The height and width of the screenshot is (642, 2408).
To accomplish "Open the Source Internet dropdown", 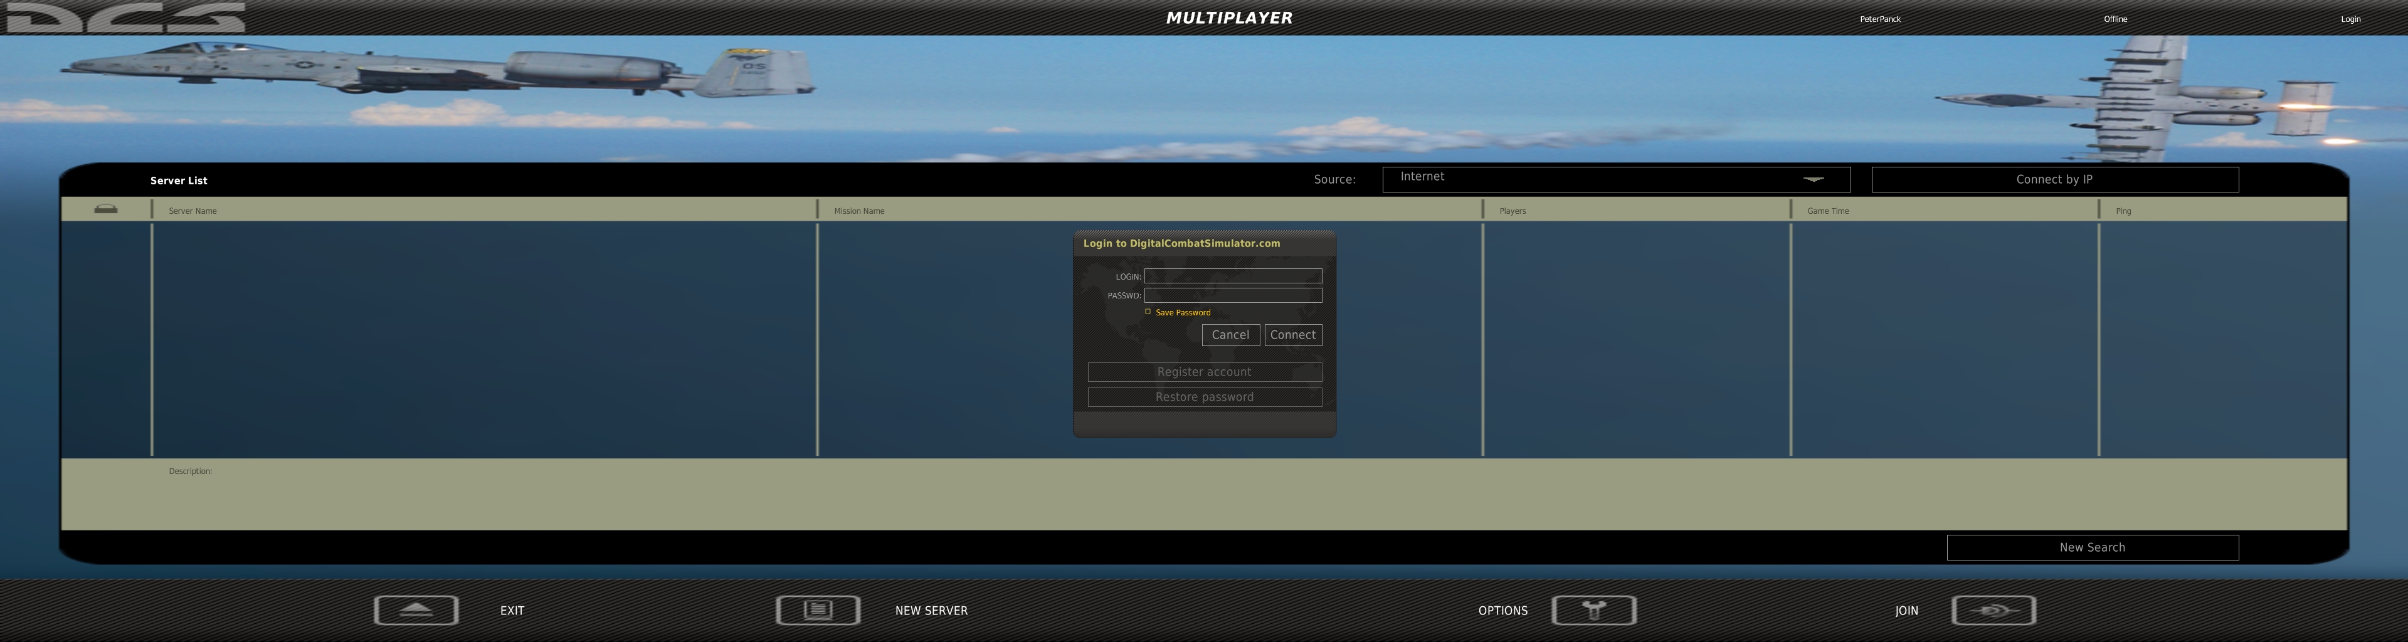I will click(1616, 179).
